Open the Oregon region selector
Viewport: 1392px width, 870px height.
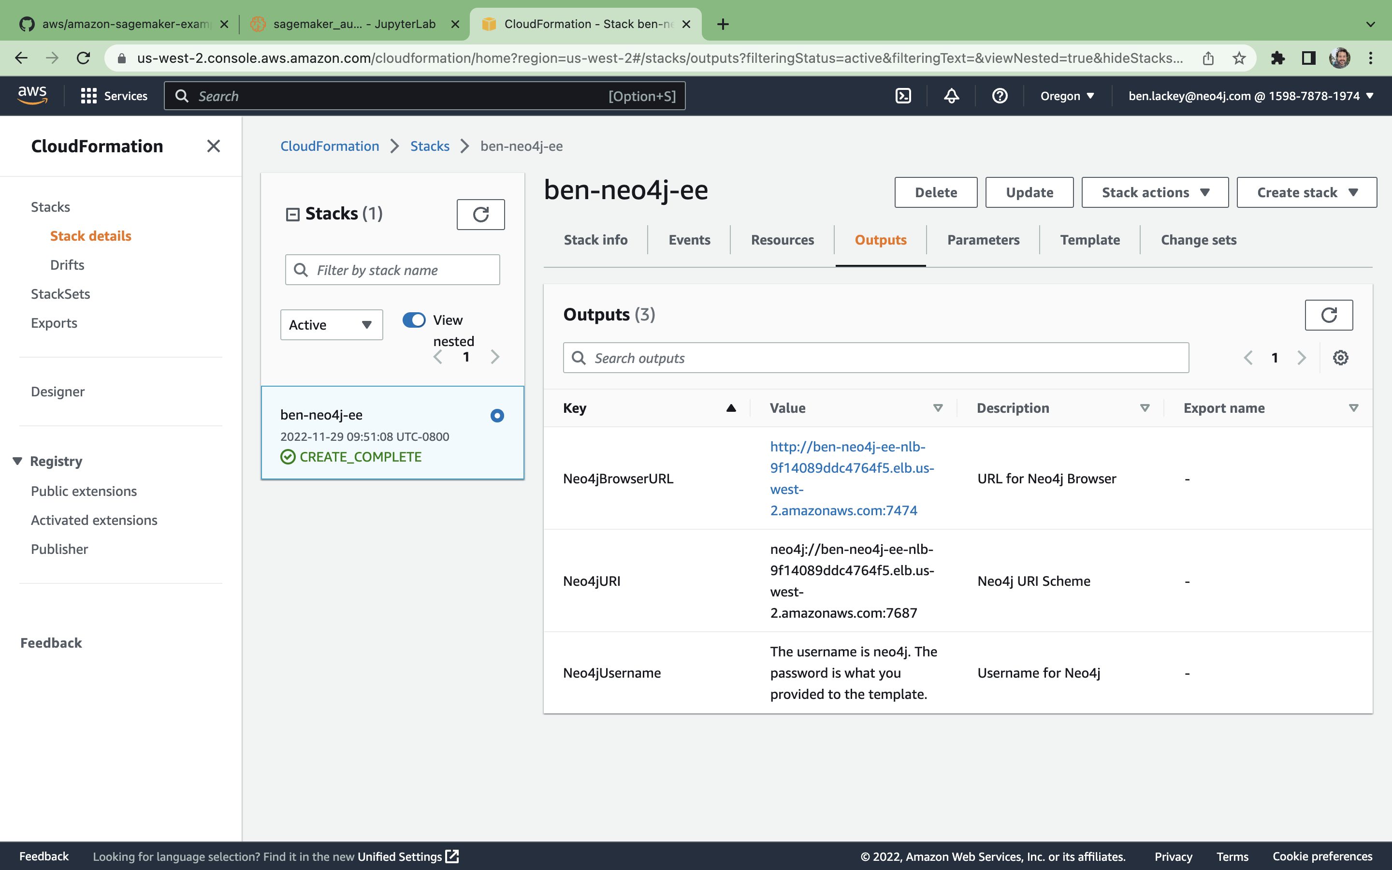tap(1066, 96)
